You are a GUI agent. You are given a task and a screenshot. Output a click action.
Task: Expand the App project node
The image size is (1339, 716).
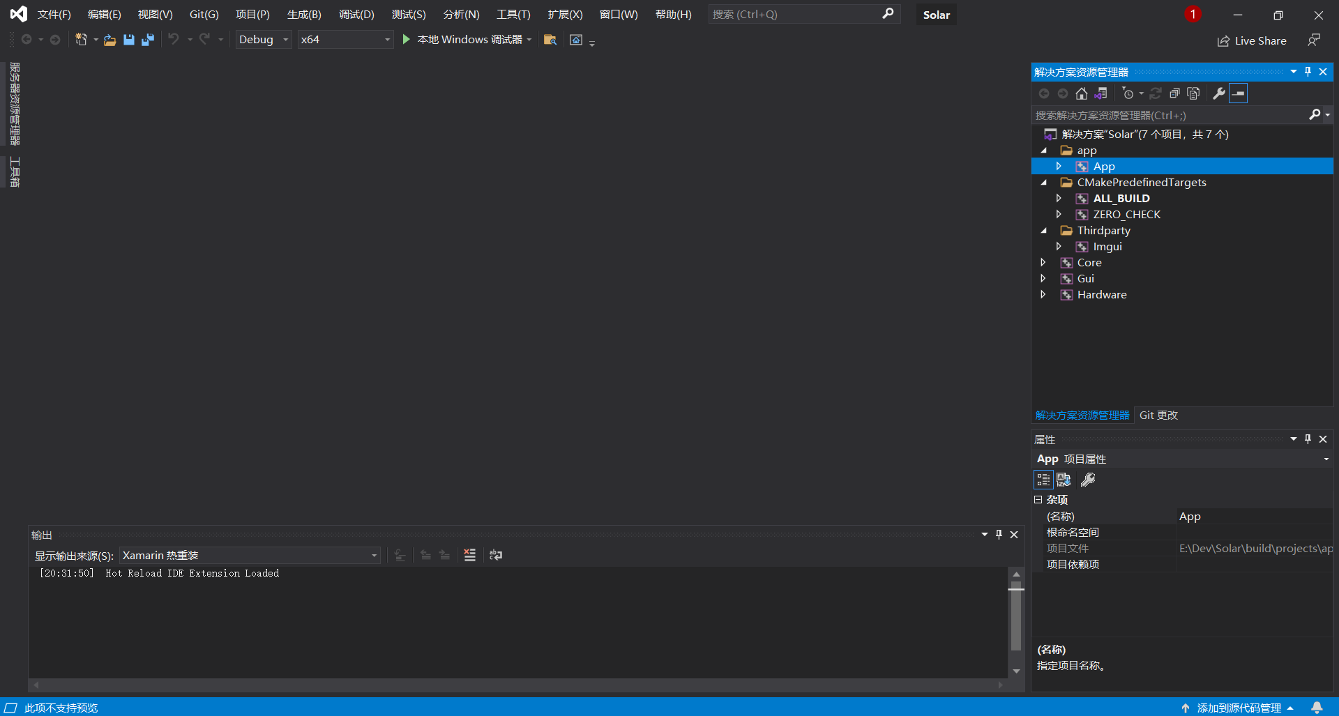coord(1059,167)
